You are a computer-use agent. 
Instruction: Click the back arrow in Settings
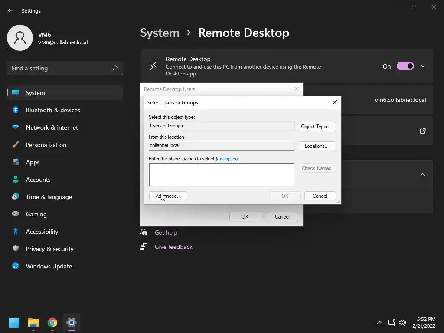pyautogui.click(x=10, y=10)
